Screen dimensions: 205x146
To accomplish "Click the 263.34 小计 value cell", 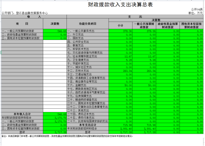I will tap(120, 71).
